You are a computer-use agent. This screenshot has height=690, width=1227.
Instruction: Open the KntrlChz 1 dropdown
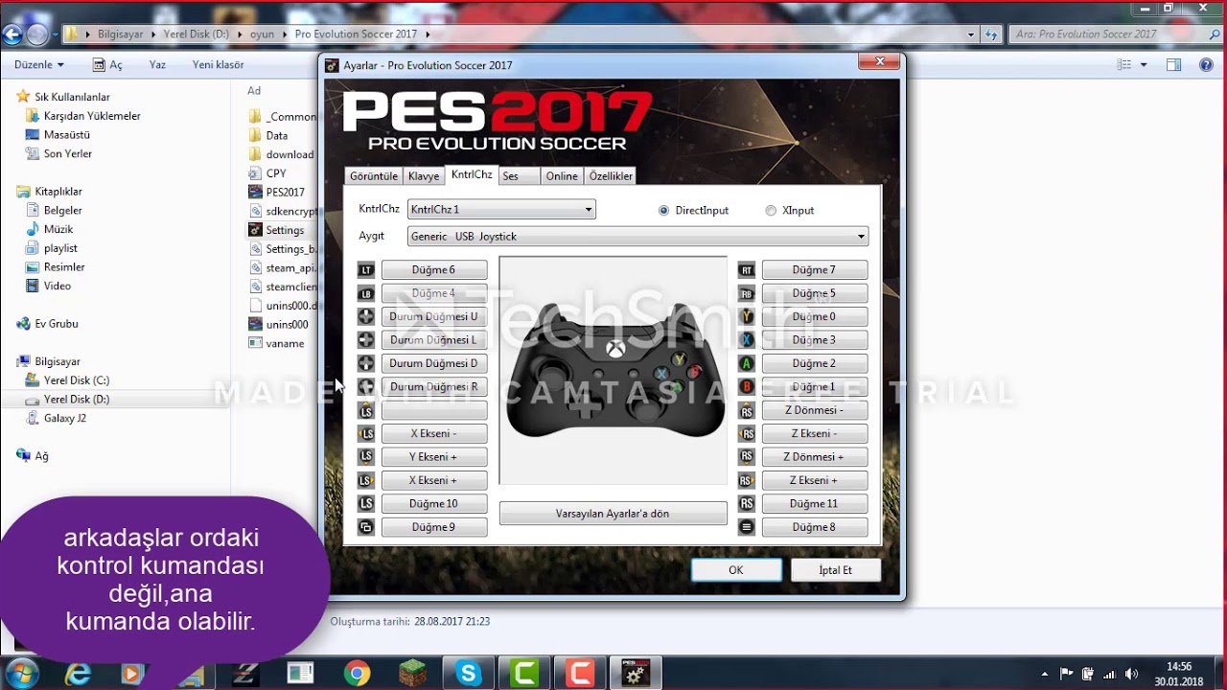tap(501, 209)
